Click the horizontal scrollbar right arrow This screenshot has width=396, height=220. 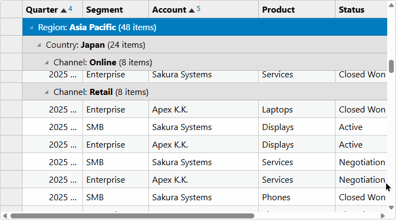coord(383,216)
